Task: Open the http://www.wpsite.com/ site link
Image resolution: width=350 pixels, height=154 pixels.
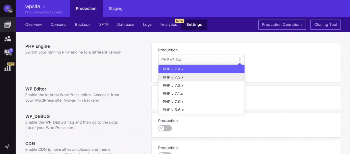Action: [43, 13]
